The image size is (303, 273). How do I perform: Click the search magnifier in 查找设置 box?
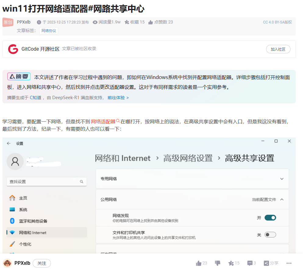point(82,181)
